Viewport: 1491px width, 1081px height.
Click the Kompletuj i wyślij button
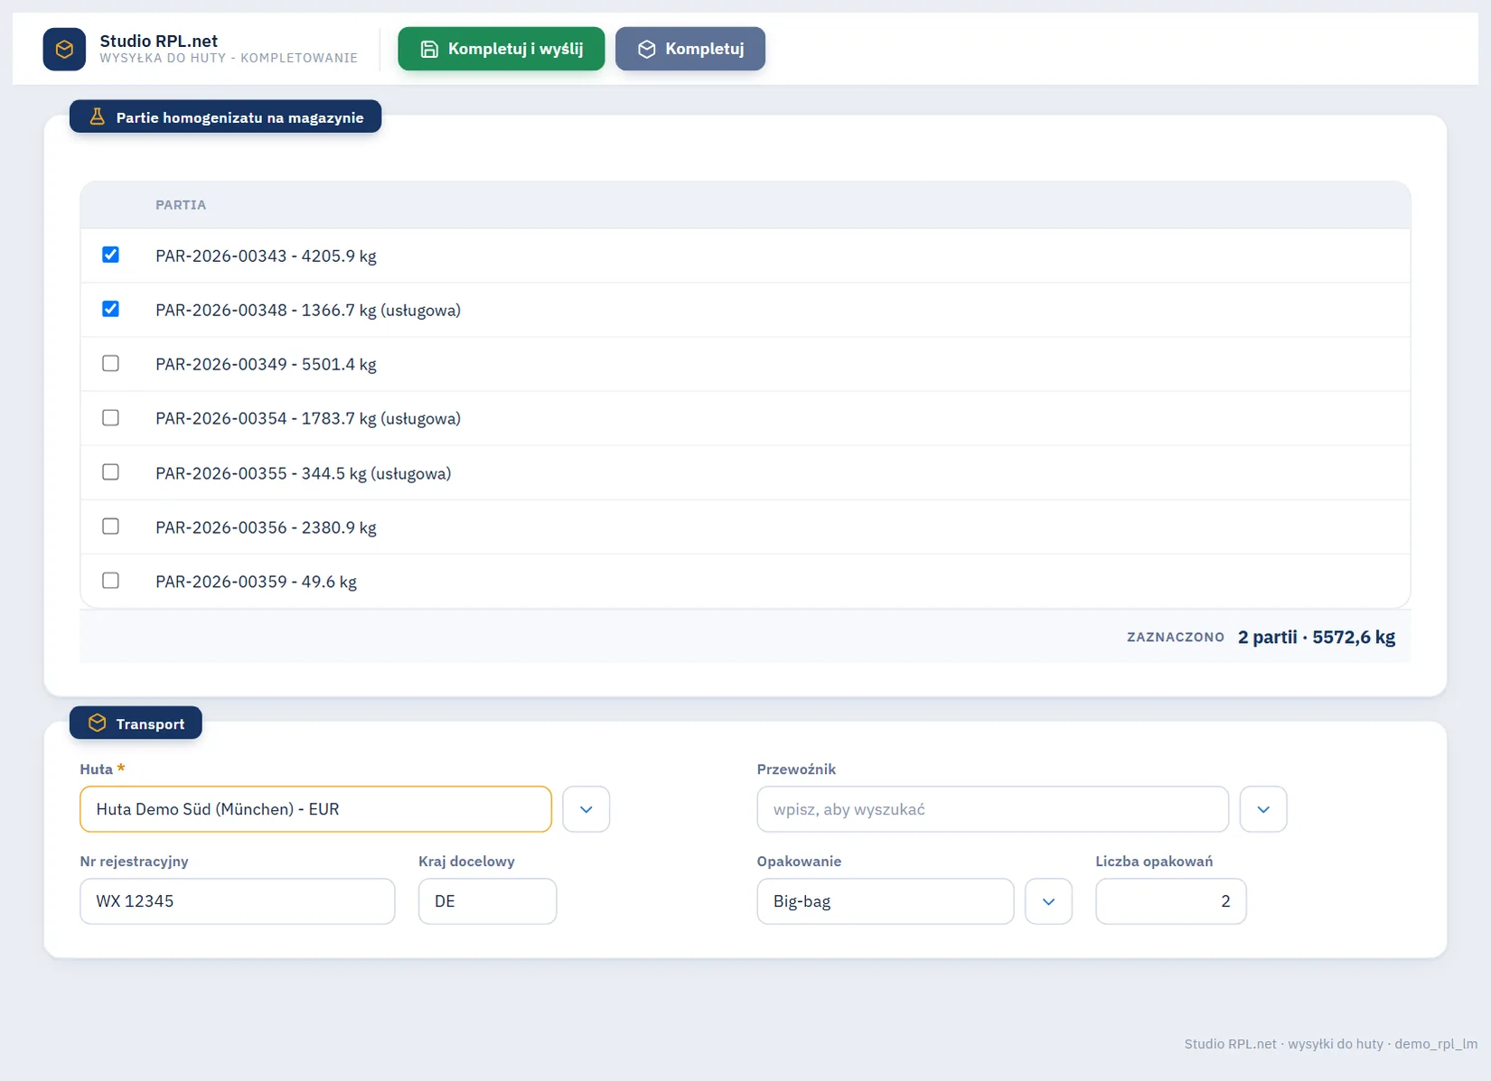[502, 49]
